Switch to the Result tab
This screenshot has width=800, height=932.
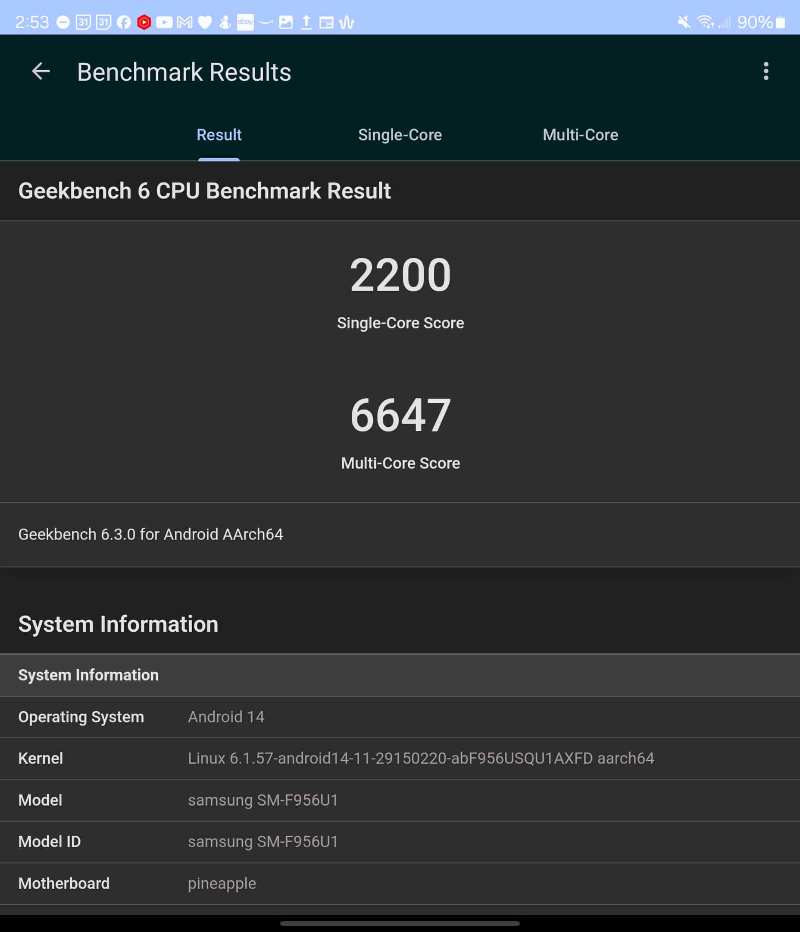click(x=219, y=135)
